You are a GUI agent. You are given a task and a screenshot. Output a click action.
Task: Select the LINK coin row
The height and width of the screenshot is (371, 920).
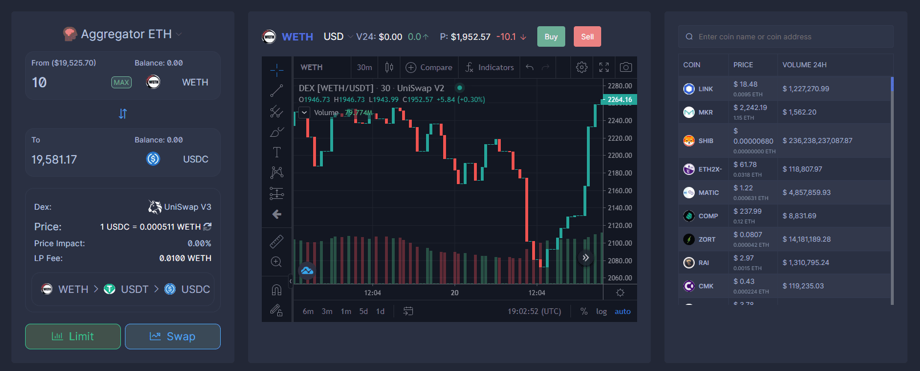(784, 89)
